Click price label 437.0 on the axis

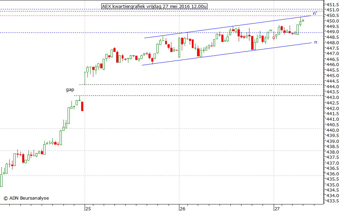[333, 163]
